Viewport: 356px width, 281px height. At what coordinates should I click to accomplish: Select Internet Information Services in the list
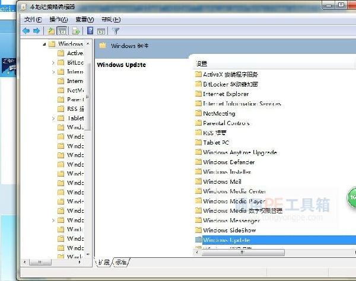[x=238, y=104]
